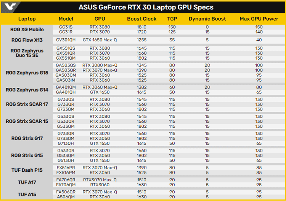Click model cell 'GX551QR'
The height and width of the screenshot is (201, 286).
[66, 53]
